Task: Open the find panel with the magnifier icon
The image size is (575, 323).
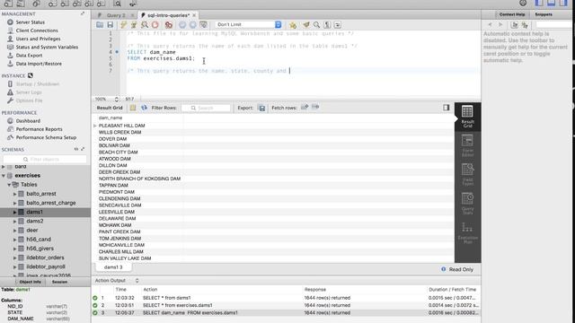Action: pyautogui.click(x=316, y=24)
